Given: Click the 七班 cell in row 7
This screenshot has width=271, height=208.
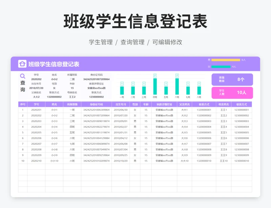Looking at the screenshot, I should (x=72, y=144).
